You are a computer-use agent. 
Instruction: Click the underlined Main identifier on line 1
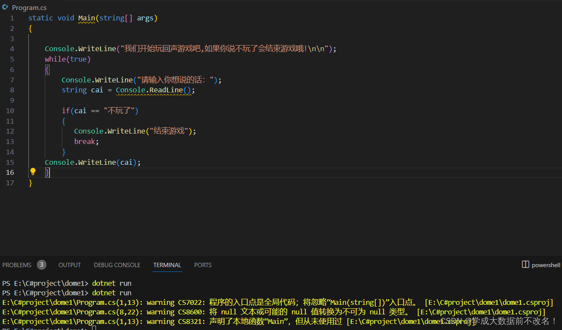86,18
